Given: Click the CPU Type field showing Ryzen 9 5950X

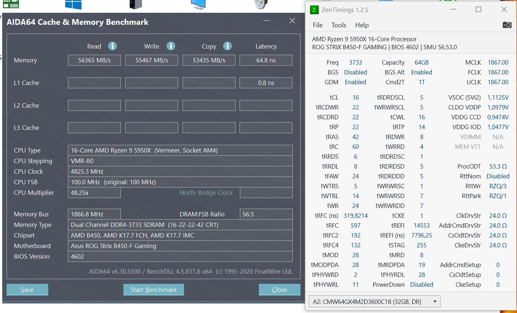Looking at the screenshot, I should pos(180,150).
